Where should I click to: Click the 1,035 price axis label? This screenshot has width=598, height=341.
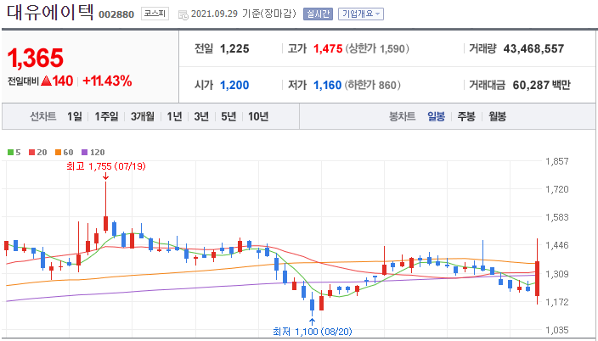click(557, 330)
